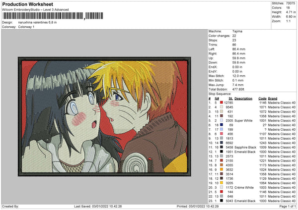This screenshot has width=298, height=210.
Task: Click the light blue swatch in row 7
Action: (x=222, y=129)
